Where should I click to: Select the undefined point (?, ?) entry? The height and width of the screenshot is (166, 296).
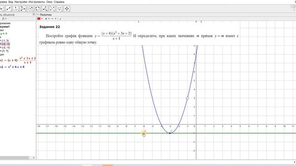[4, 51]
